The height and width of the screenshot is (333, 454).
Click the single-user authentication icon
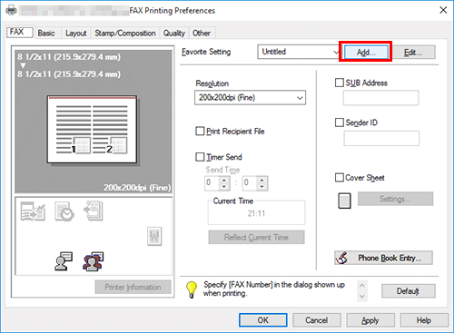[64, 261]
